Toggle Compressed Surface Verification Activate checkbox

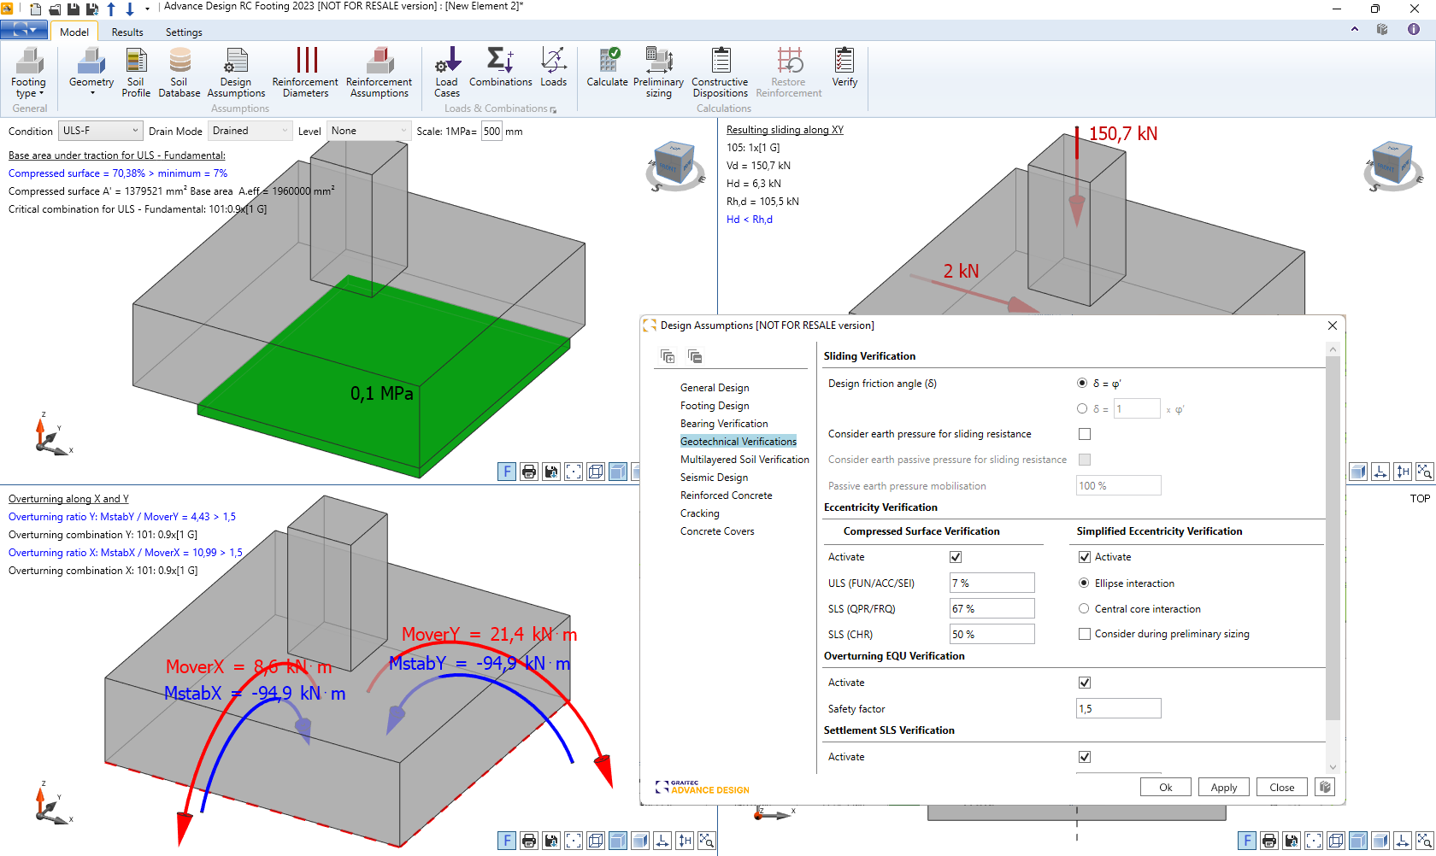point(956,557)
